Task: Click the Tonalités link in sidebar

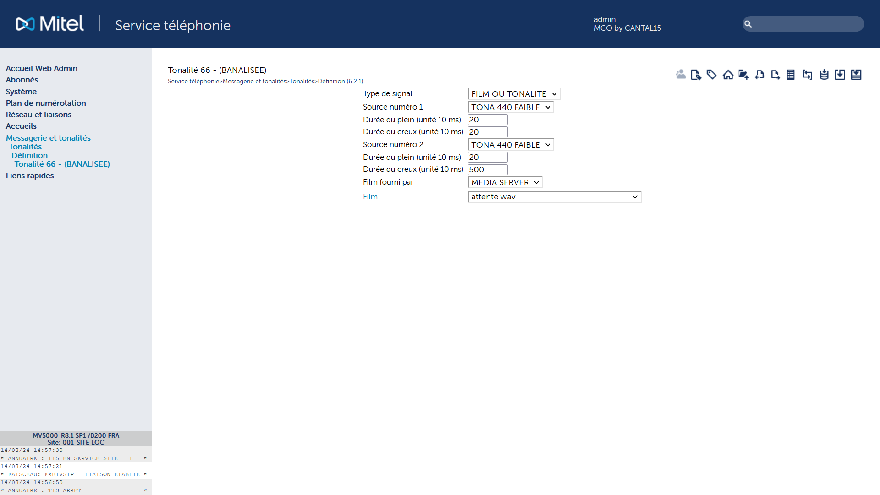Action: coord(25,147)
